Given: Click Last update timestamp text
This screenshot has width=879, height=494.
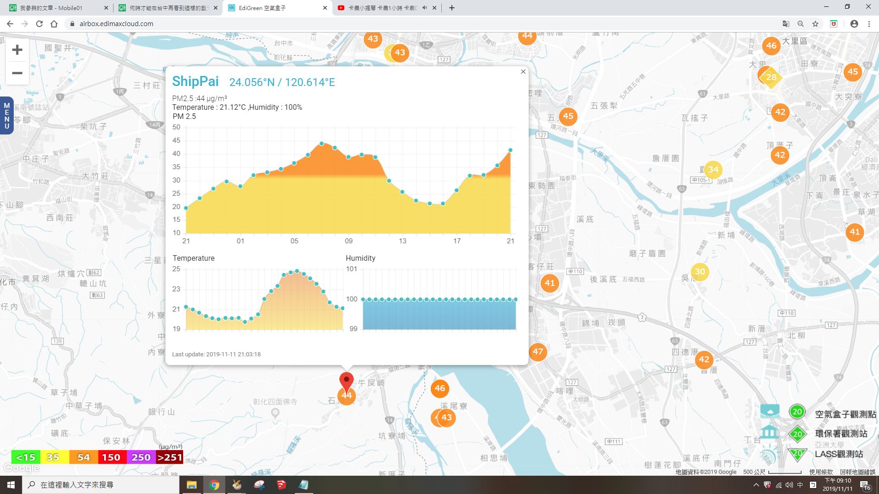Looking at the screenshot, I should [x=216, y=354].
